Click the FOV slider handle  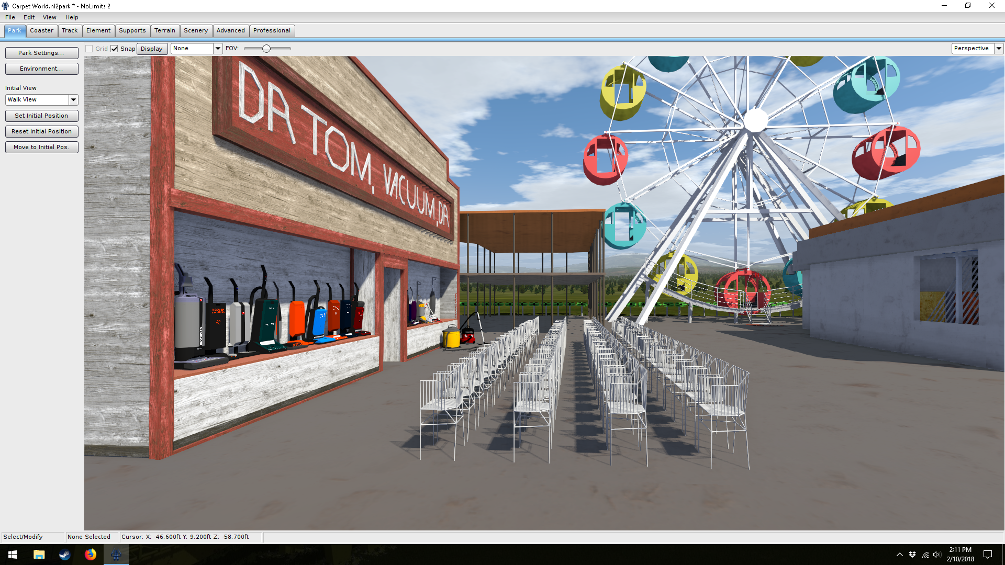(x=266, y=49)
